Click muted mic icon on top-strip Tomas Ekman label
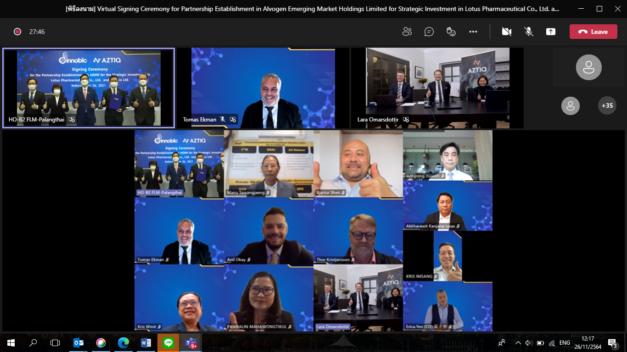The height and width of the screenshot is (352, 627). pos(223,120)
